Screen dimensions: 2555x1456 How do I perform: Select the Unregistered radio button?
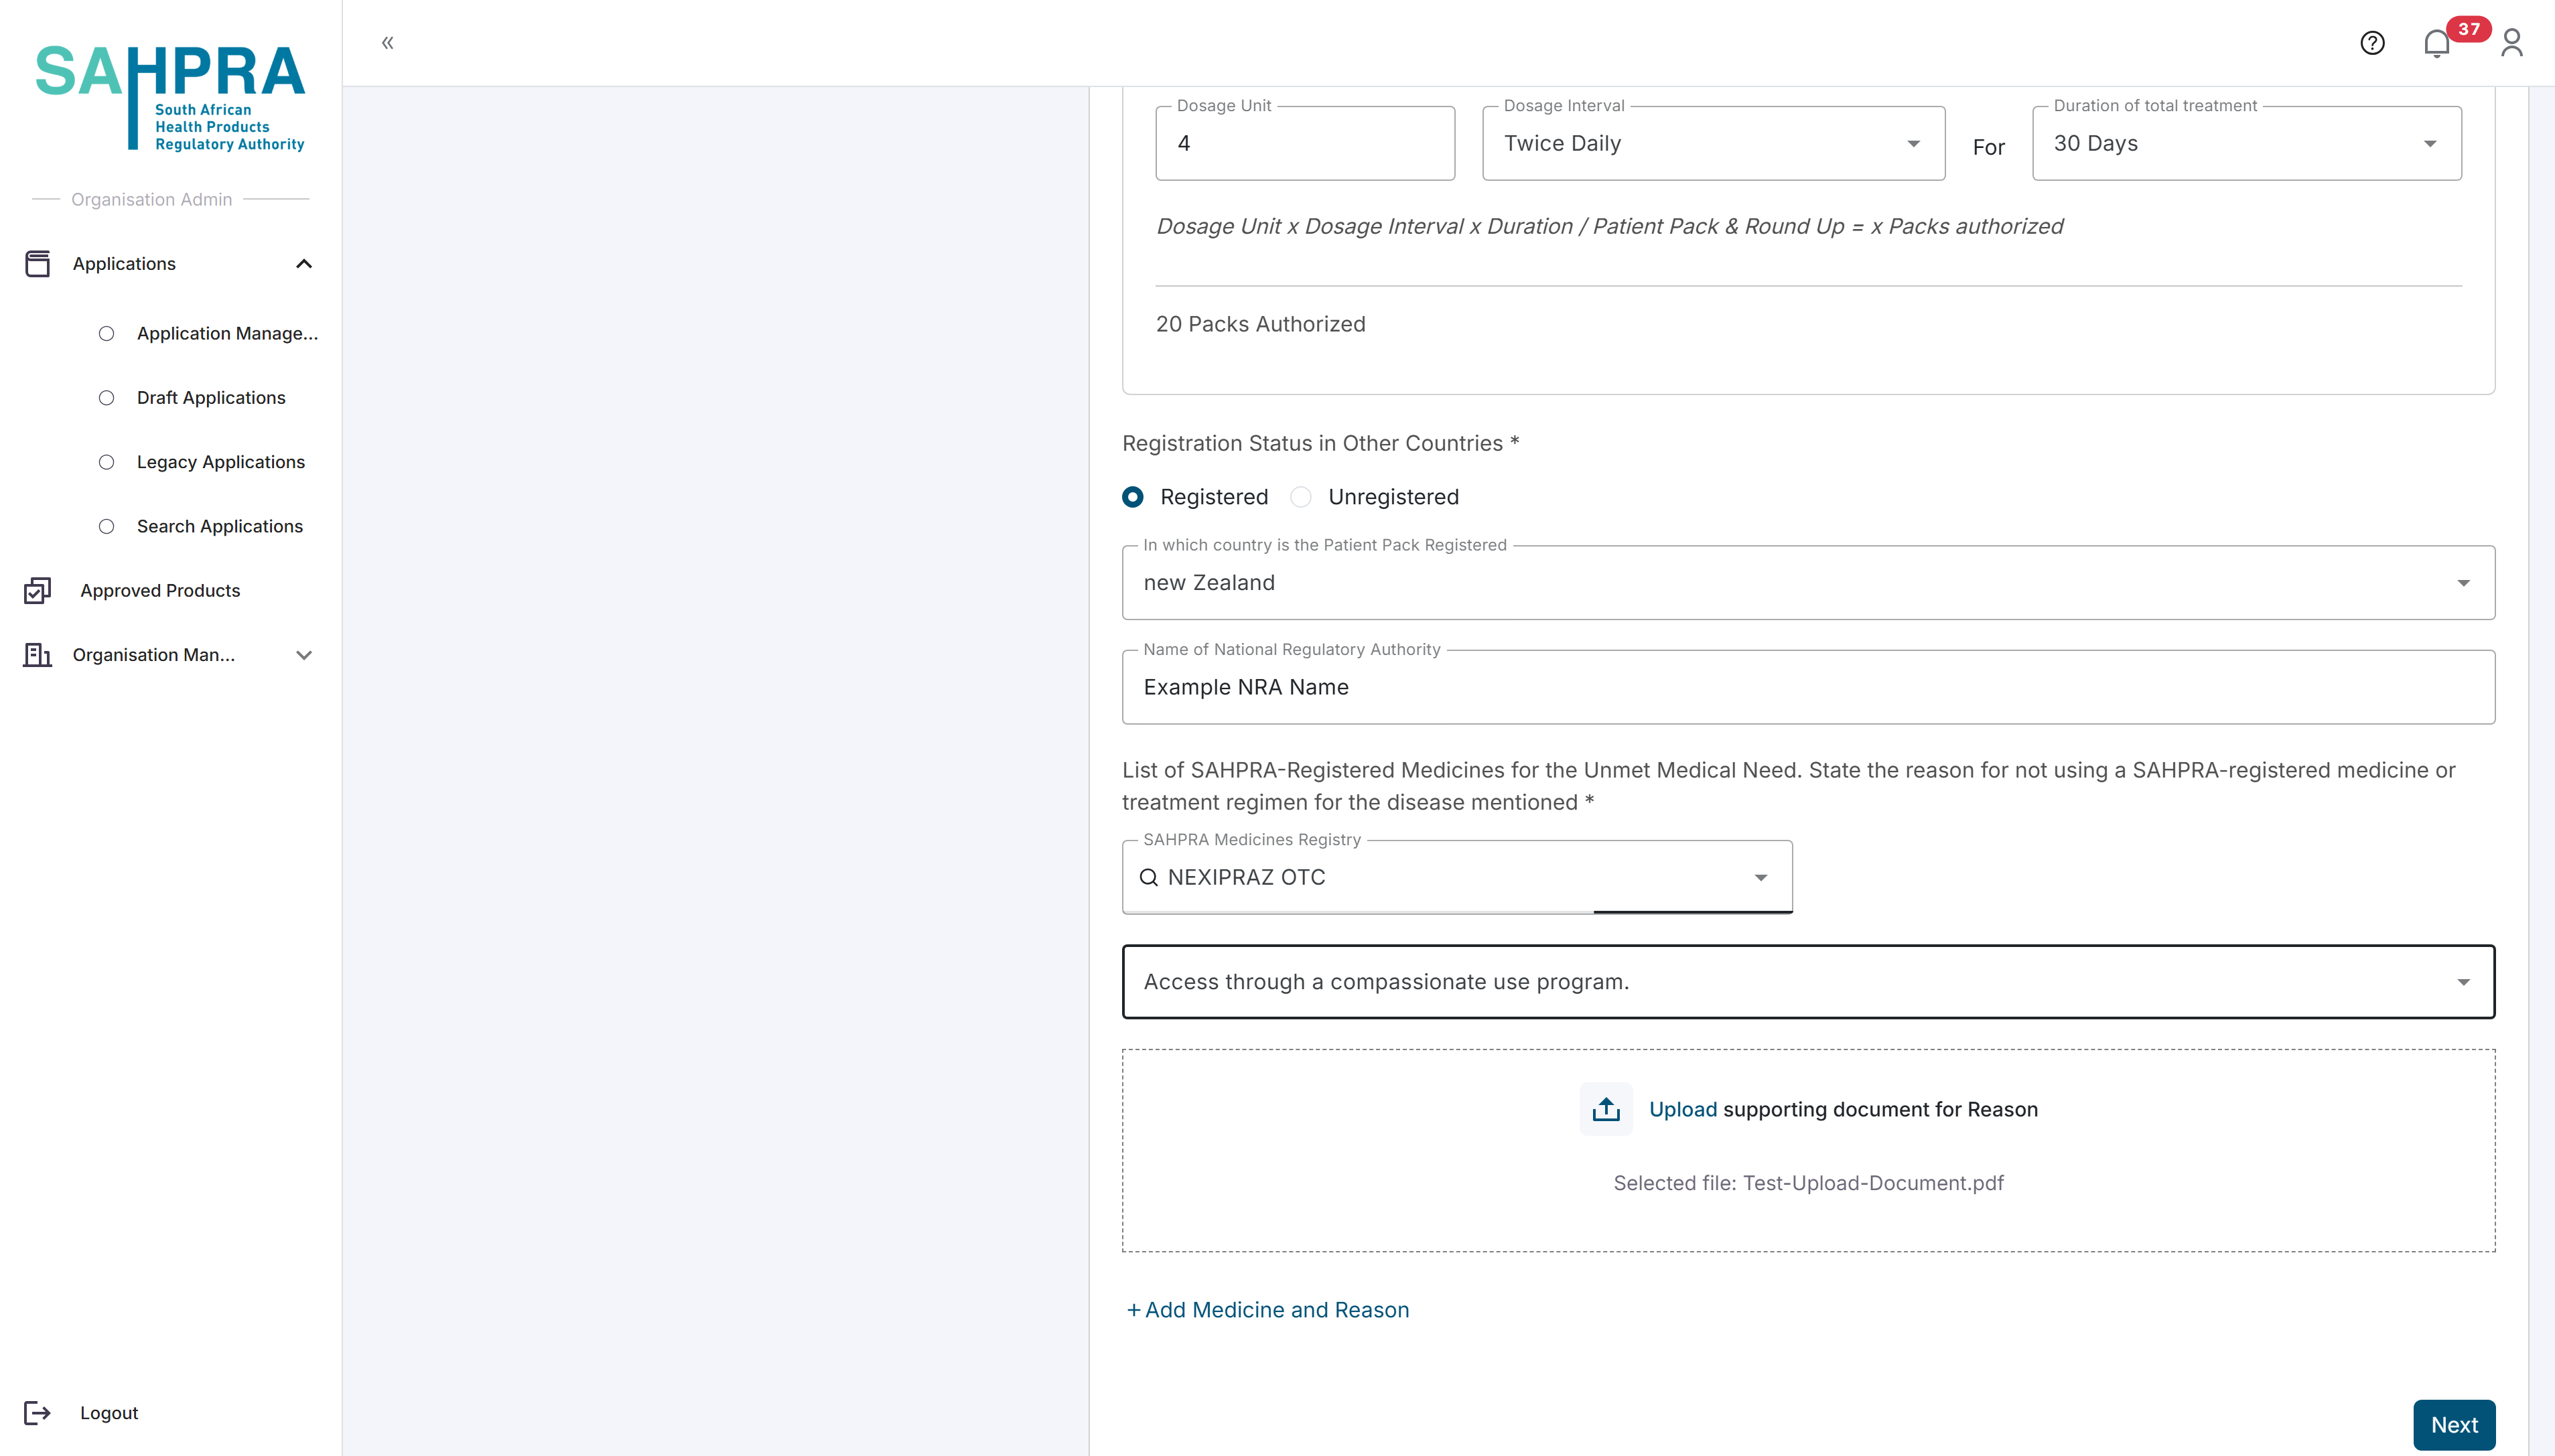1301,497
